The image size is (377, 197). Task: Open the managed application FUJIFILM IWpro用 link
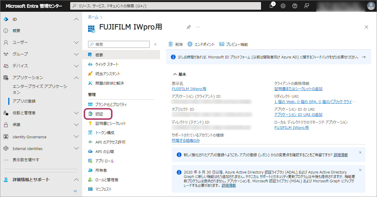pyautogui.click(x=292, y=128)
